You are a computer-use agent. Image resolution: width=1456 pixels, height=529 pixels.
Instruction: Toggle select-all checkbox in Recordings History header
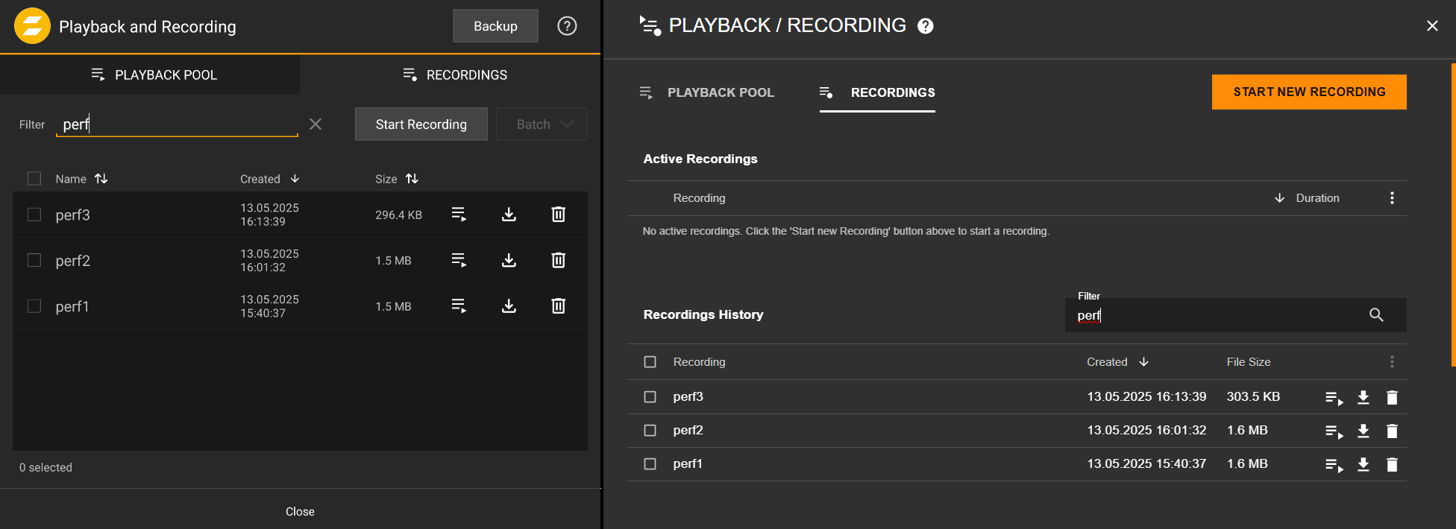[650, 362]
